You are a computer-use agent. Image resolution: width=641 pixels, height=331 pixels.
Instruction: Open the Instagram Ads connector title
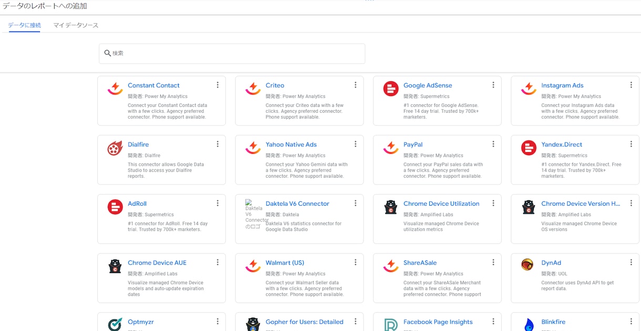[x=562, y=85]
